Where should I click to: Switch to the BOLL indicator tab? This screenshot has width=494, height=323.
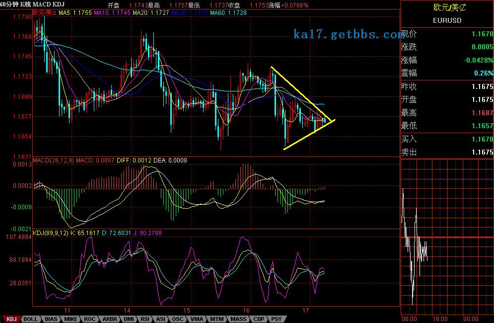click(30, 319)
